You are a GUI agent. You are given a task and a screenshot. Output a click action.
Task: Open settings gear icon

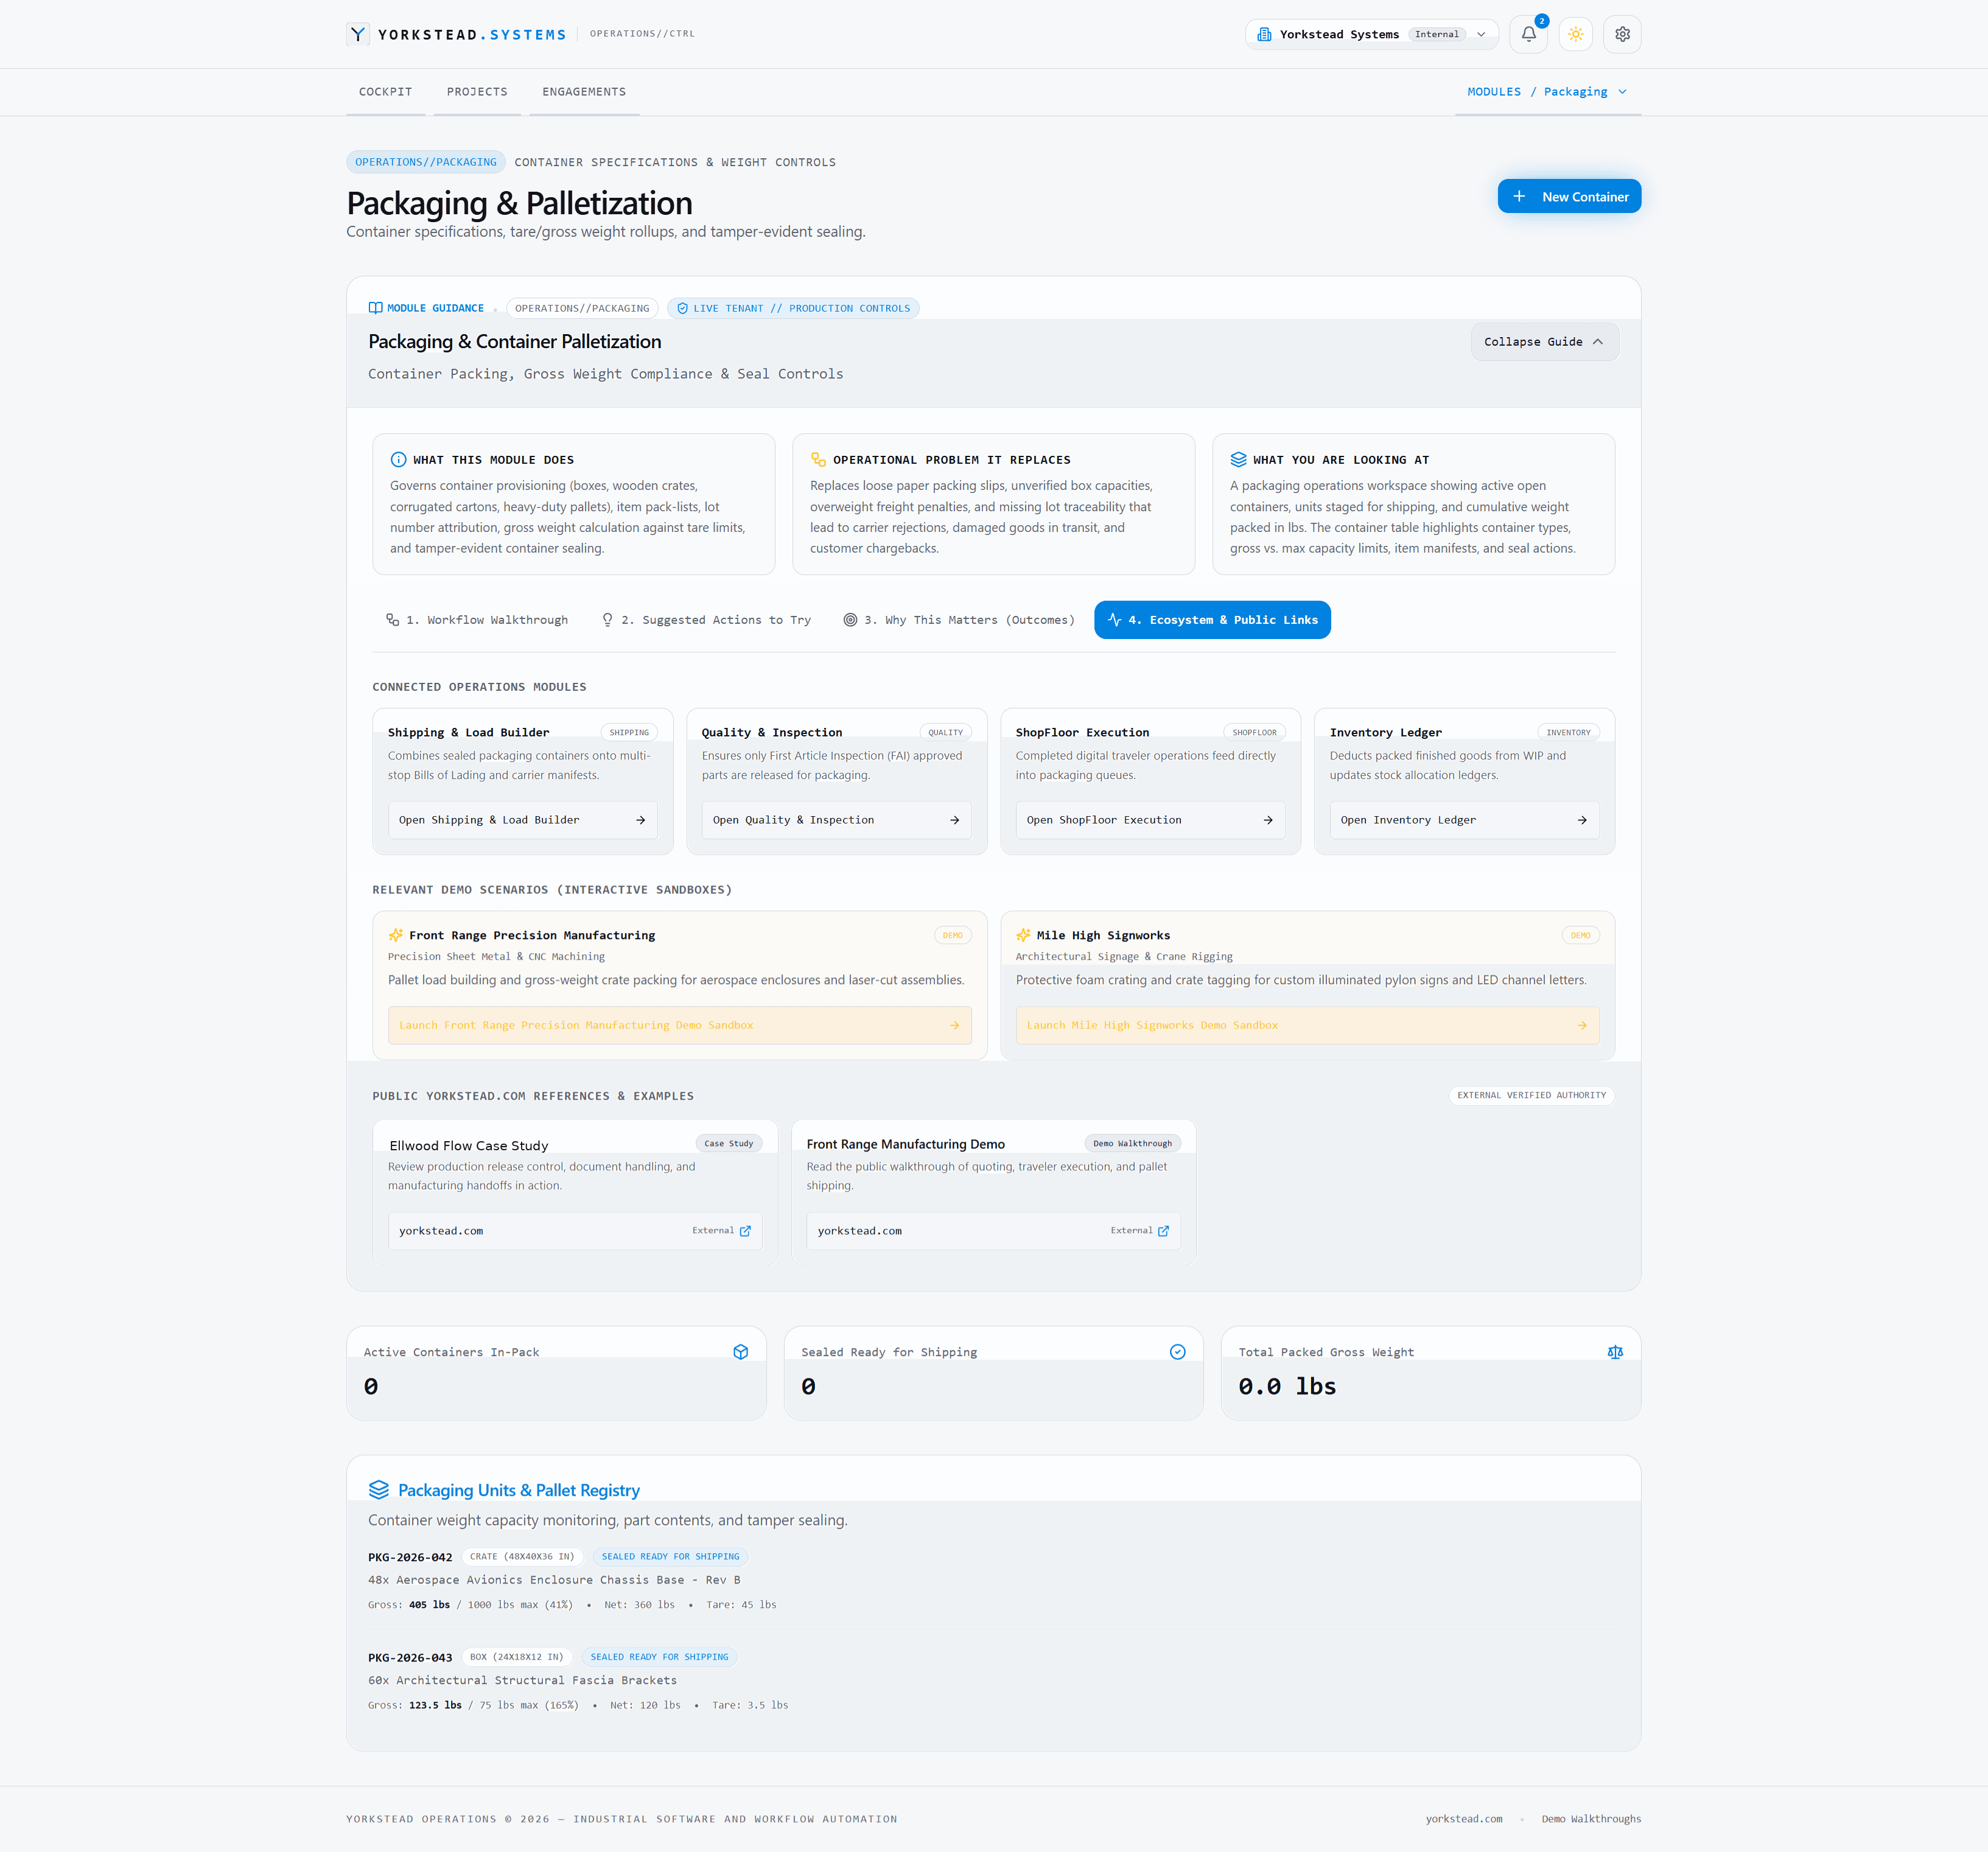coord(1622,34)
